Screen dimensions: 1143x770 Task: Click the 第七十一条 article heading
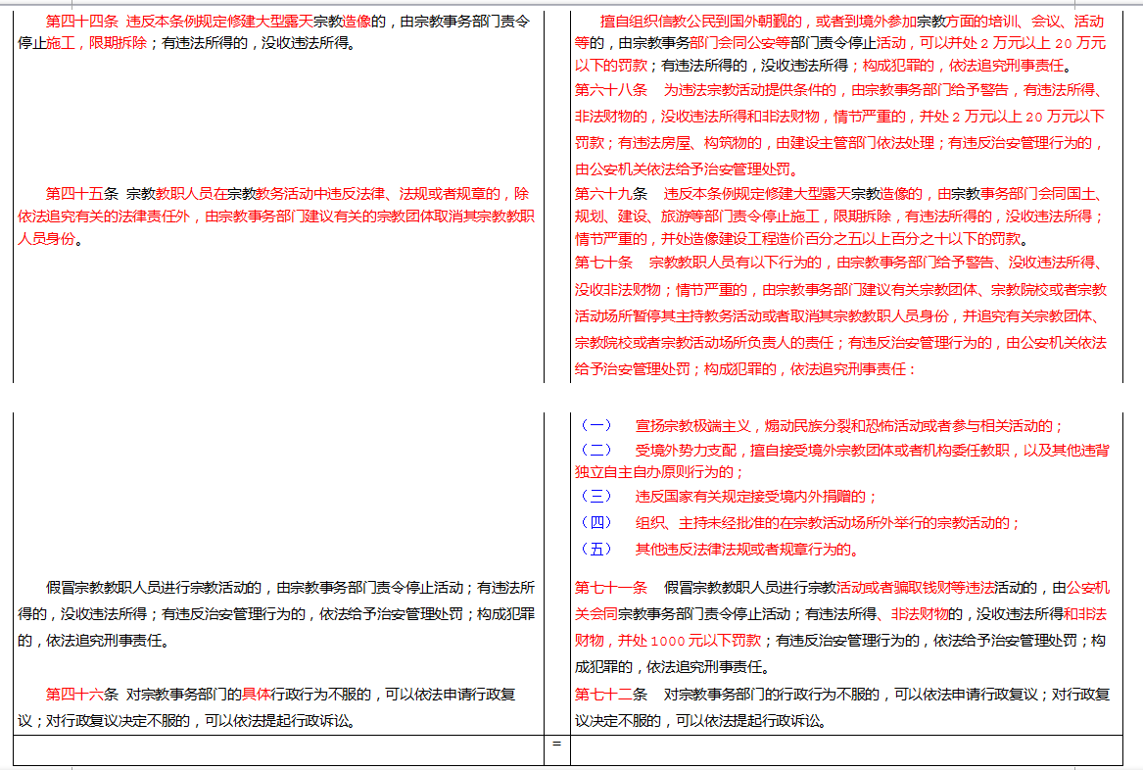tap(611, 588)
